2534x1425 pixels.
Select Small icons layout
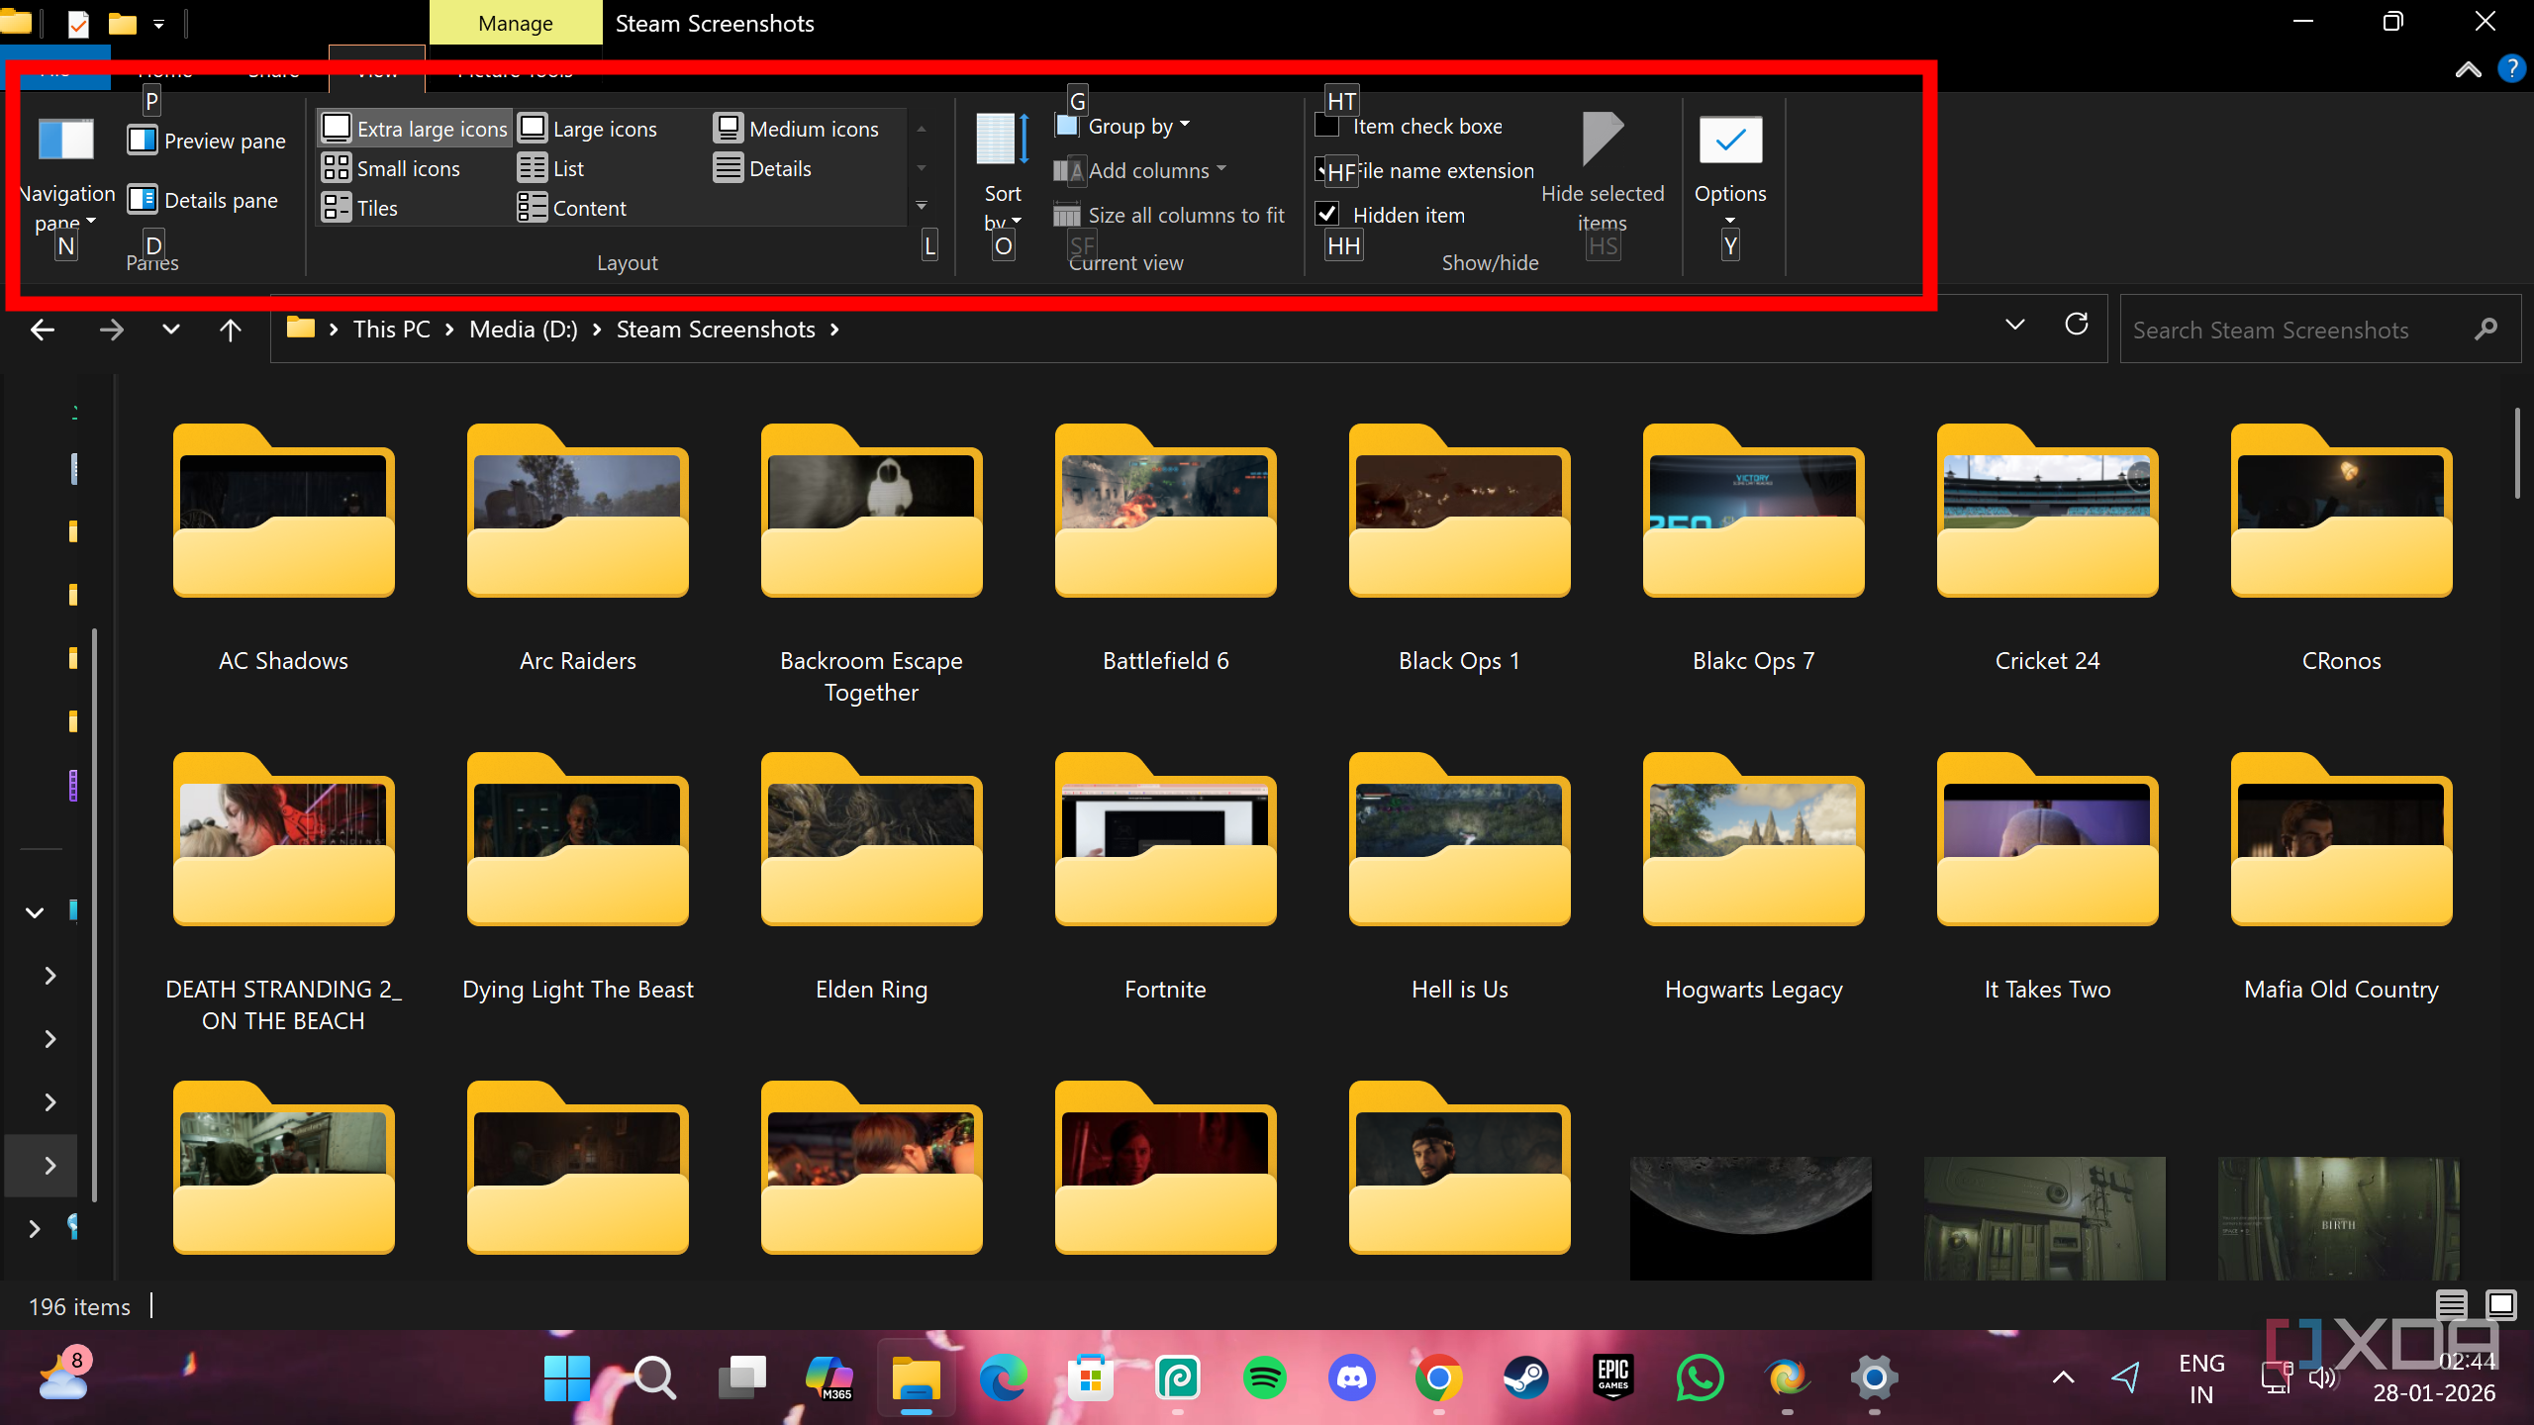coord(391,168)
